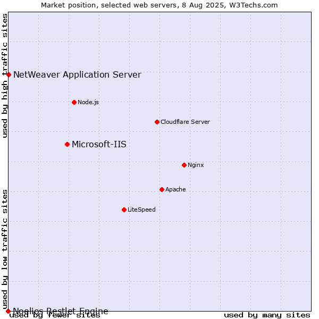This screenshot has width=319, height=319.
Task: Click the Microsoft-IIS red marker
Action: [x=68, y=145]
